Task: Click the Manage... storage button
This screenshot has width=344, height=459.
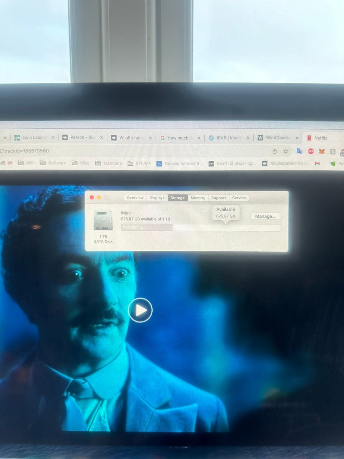Action: tap(266, 216)
